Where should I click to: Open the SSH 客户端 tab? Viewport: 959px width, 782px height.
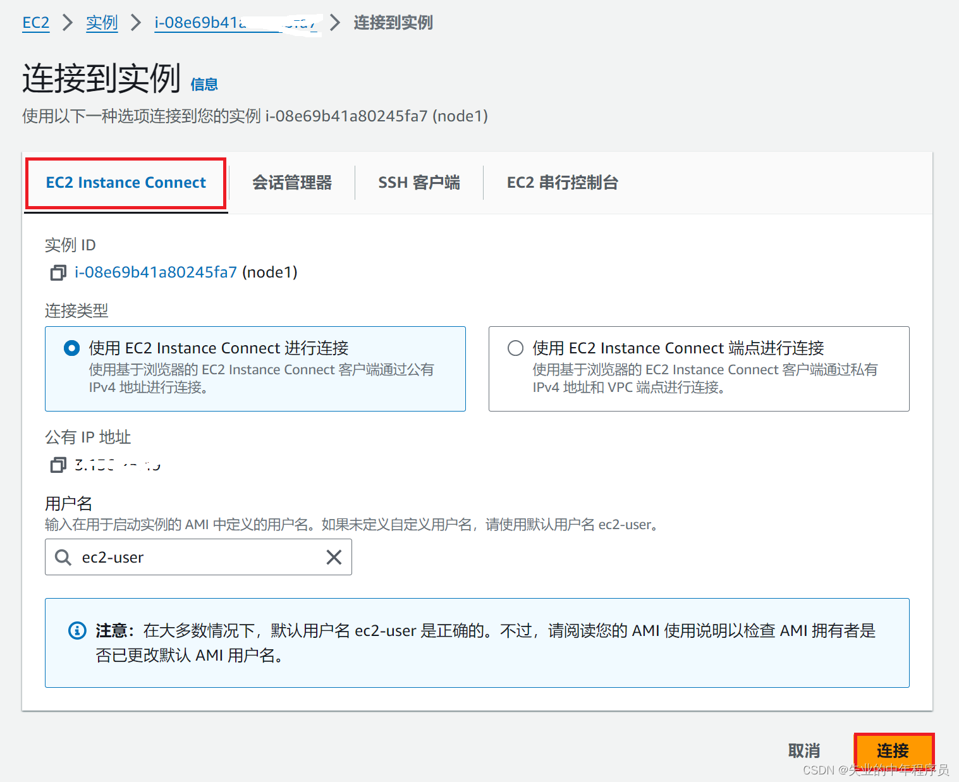[419, 183]
